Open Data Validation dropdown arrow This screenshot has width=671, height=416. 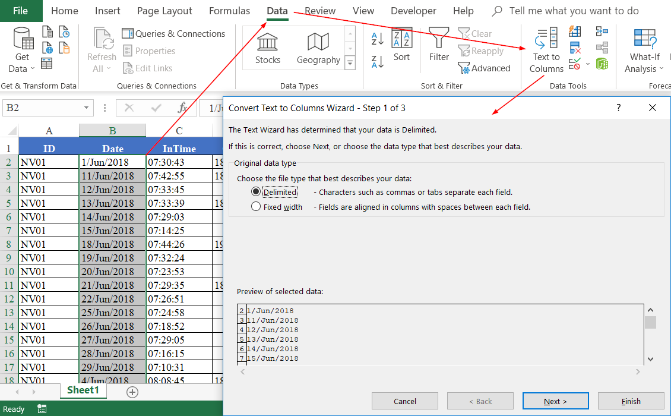pyautogui.click(x=587, y=64)
